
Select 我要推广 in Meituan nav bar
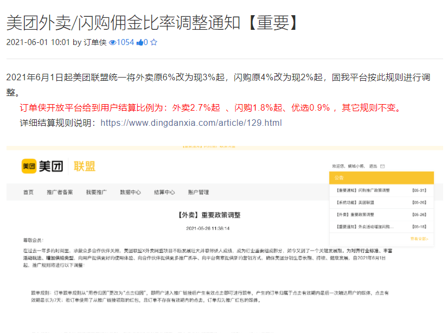click(x=97, y=192)
